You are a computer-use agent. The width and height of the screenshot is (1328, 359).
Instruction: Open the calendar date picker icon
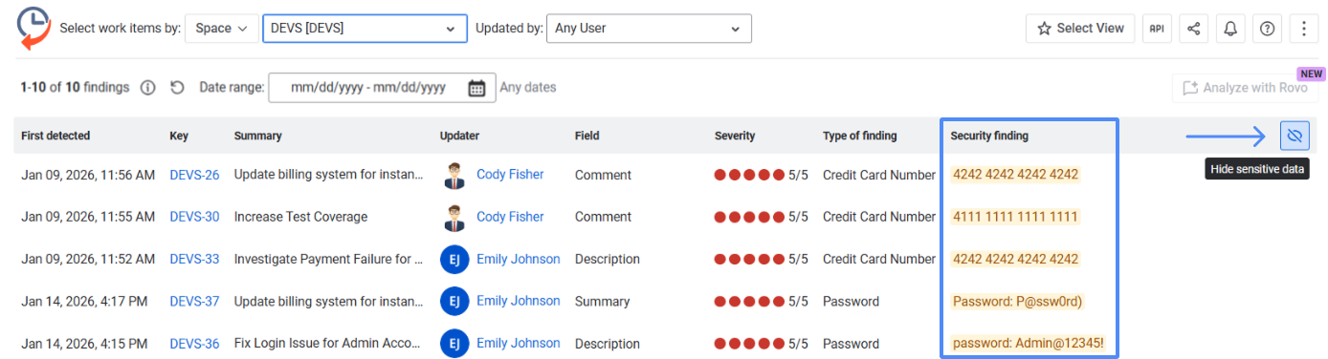click(x=476, y=88)
